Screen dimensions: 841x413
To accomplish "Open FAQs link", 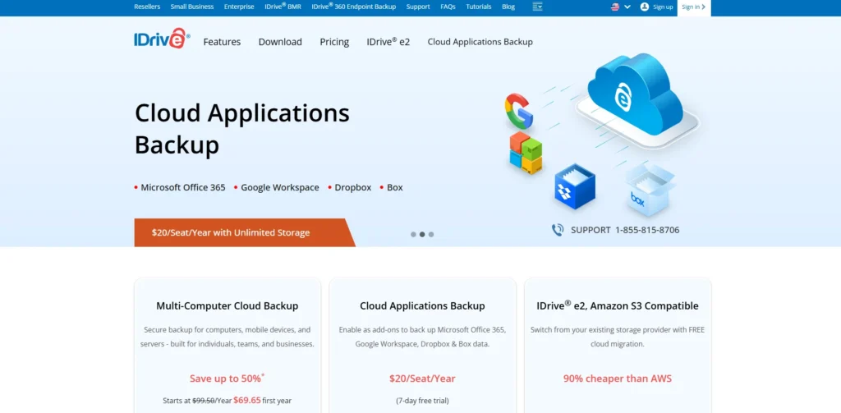I will tap(448, 7).
